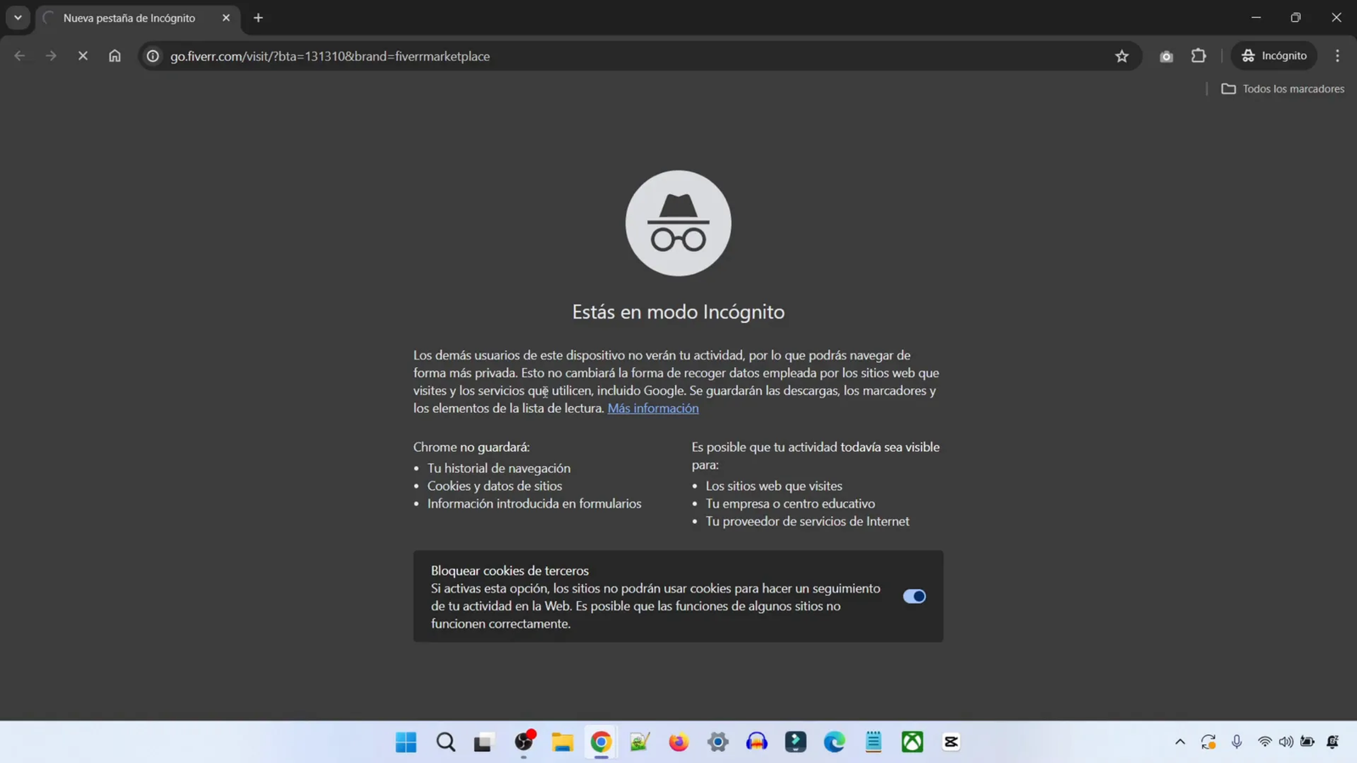
Task: Open the tab search chevron
Action: (x=17, y=17)
